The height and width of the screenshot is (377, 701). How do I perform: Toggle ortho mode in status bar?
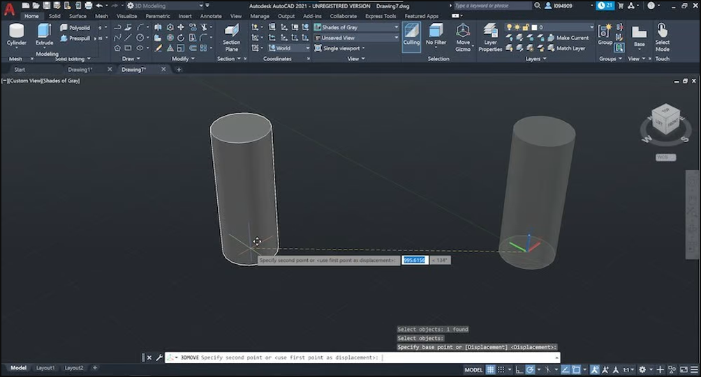[521, 369]
